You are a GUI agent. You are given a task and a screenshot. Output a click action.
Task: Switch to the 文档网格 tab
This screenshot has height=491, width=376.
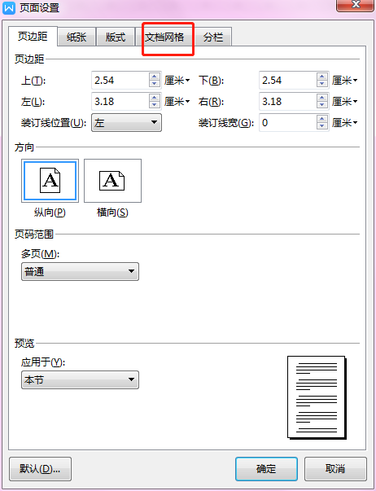(x=164, y=37)
